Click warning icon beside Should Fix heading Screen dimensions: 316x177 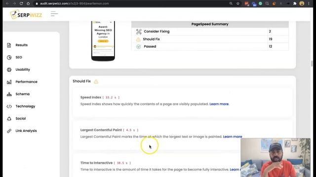point(96,82)
